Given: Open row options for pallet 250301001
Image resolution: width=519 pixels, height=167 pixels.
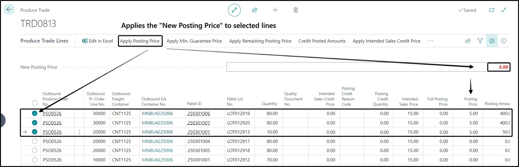Looking at the screenshot, I should [79, 132].
